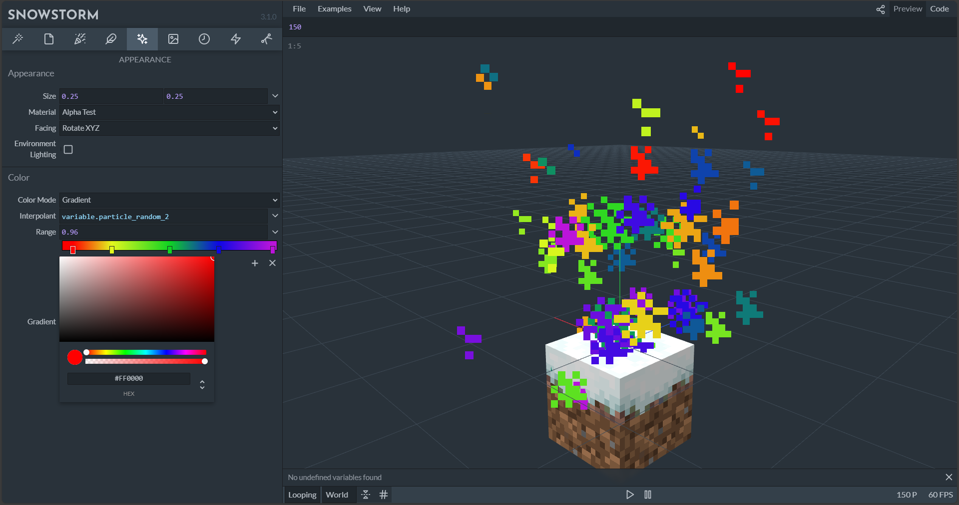The image size is (959, 505).
Task: Select the yellow gradient stop marker
Action: tap(112, 250)
